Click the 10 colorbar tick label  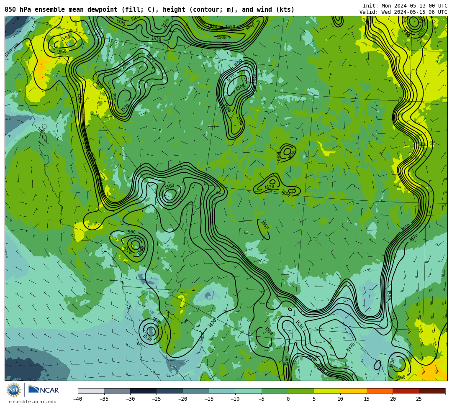[x=340, y=399]
